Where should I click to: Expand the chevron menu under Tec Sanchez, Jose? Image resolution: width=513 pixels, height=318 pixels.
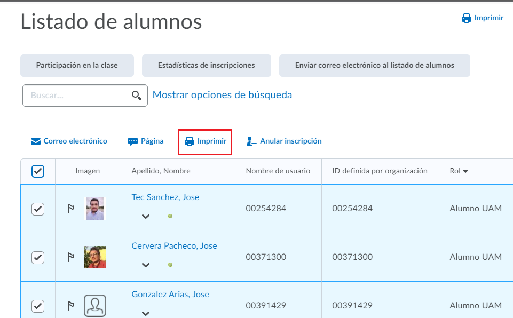pos(146,217)
